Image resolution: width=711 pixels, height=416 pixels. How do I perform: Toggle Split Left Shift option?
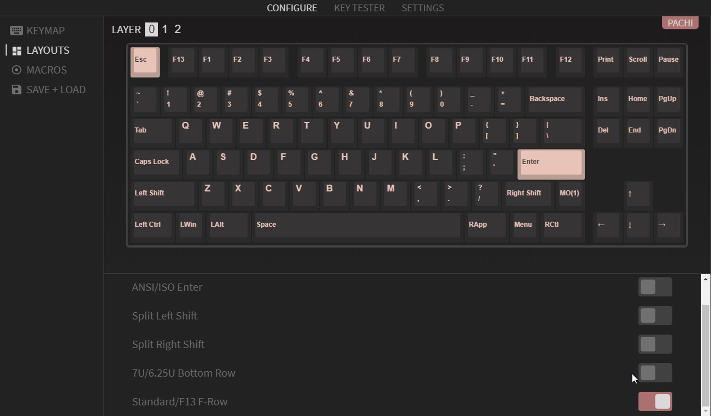point(655,316)
